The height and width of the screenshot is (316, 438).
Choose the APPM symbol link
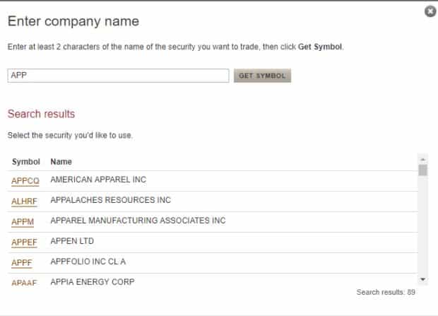click(x=23, y=222)
